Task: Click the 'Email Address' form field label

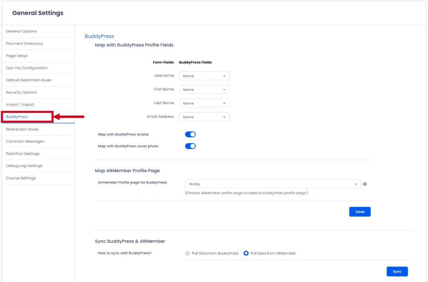Action: click(x=161, y=117)
